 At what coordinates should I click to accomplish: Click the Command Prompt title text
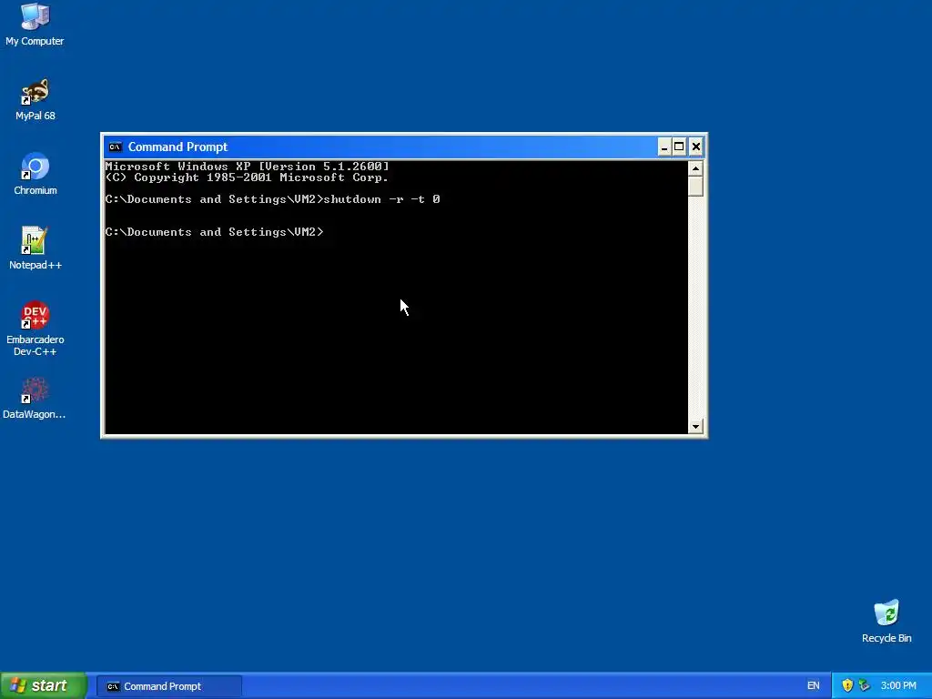point(177,147)
